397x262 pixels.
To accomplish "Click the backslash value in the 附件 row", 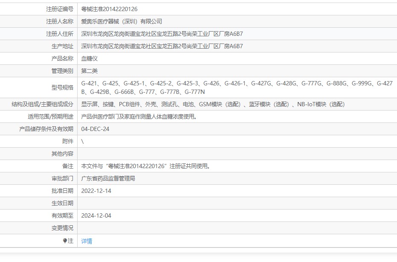I will 83,141.
